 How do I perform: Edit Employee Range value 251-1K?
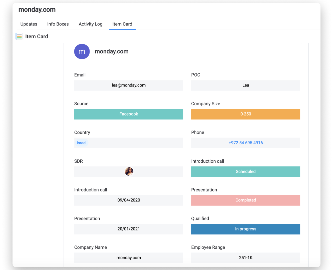[245, 258]
